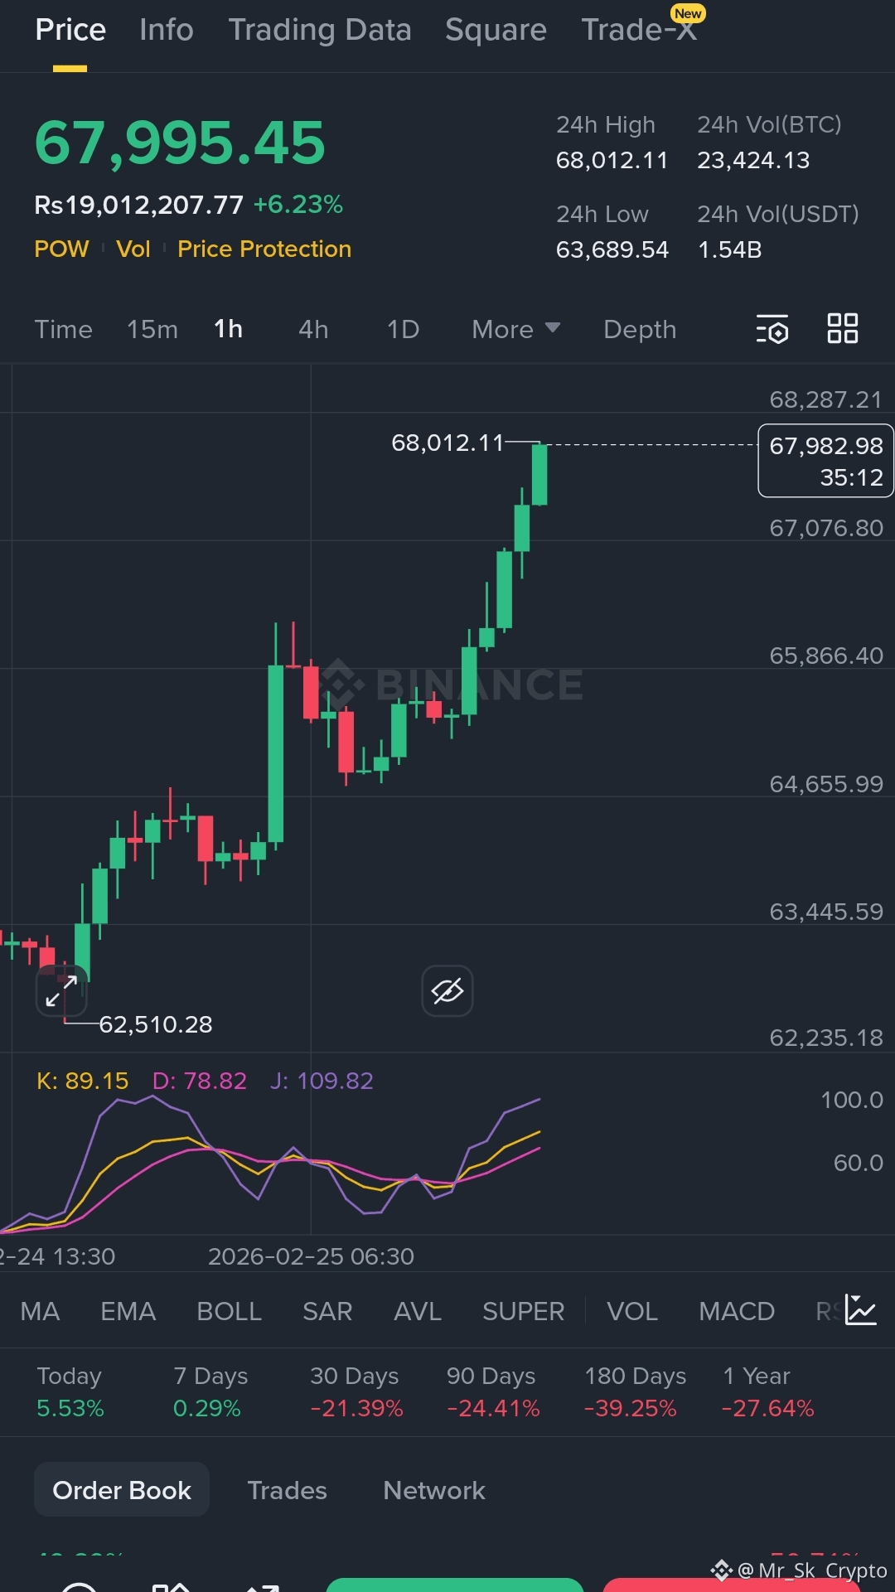
Task: Tap the 68,012.11 chart high marker
Action: (x=447, y=443)
